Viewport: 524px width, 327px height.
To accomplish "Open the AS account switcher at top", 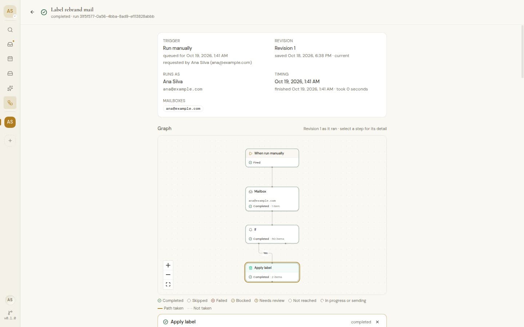I will pyautogui.click(x=10, y=11).
